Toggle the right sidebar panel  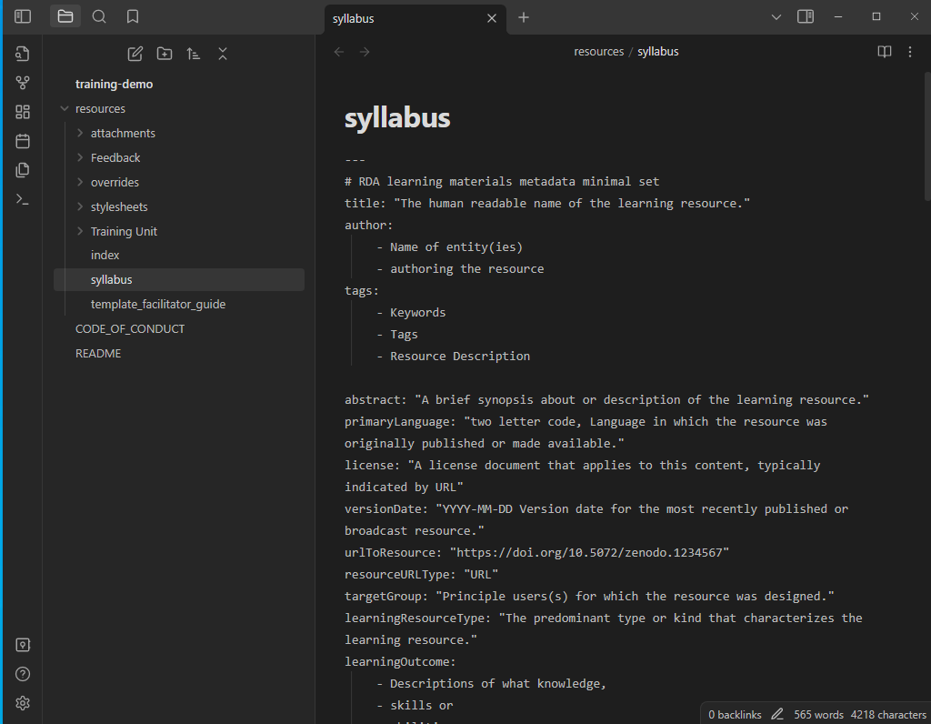(805, 16)
